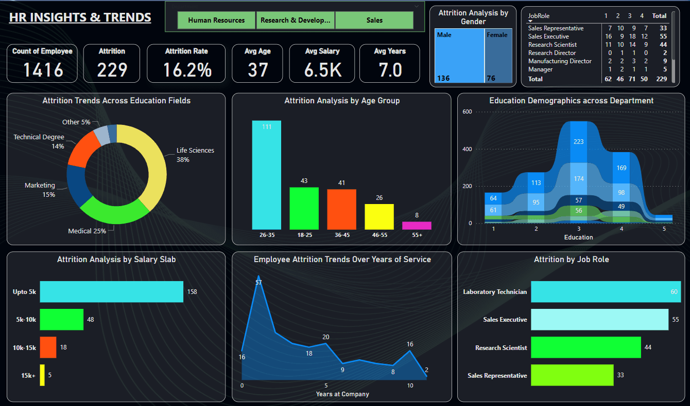Select the Sales department filter
This screenshot has width=690, height=406.
(x=374, y=20)
